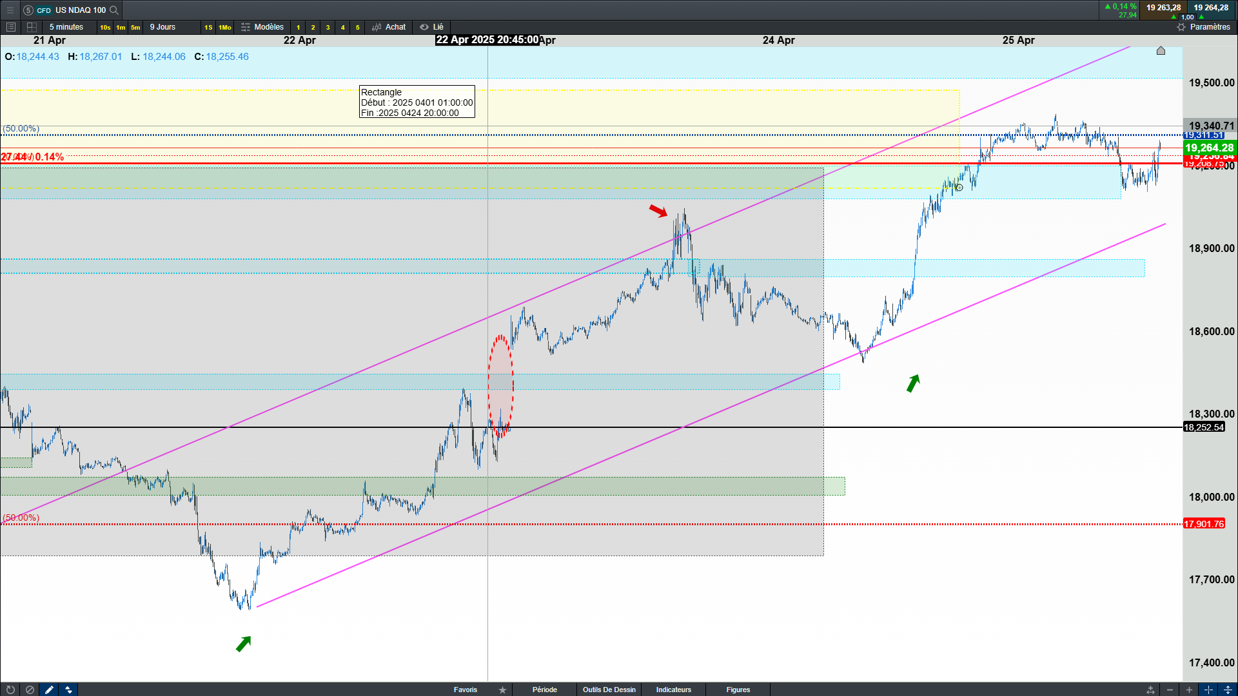This screenshot has height=696, width=1238.
Task: Click the close value 18,255.46
Action: [227, 57]
